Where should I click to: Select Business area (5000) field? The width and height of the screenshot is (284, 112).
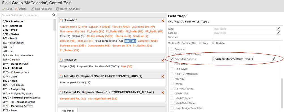pyautogui.click(x=73, y=46)
